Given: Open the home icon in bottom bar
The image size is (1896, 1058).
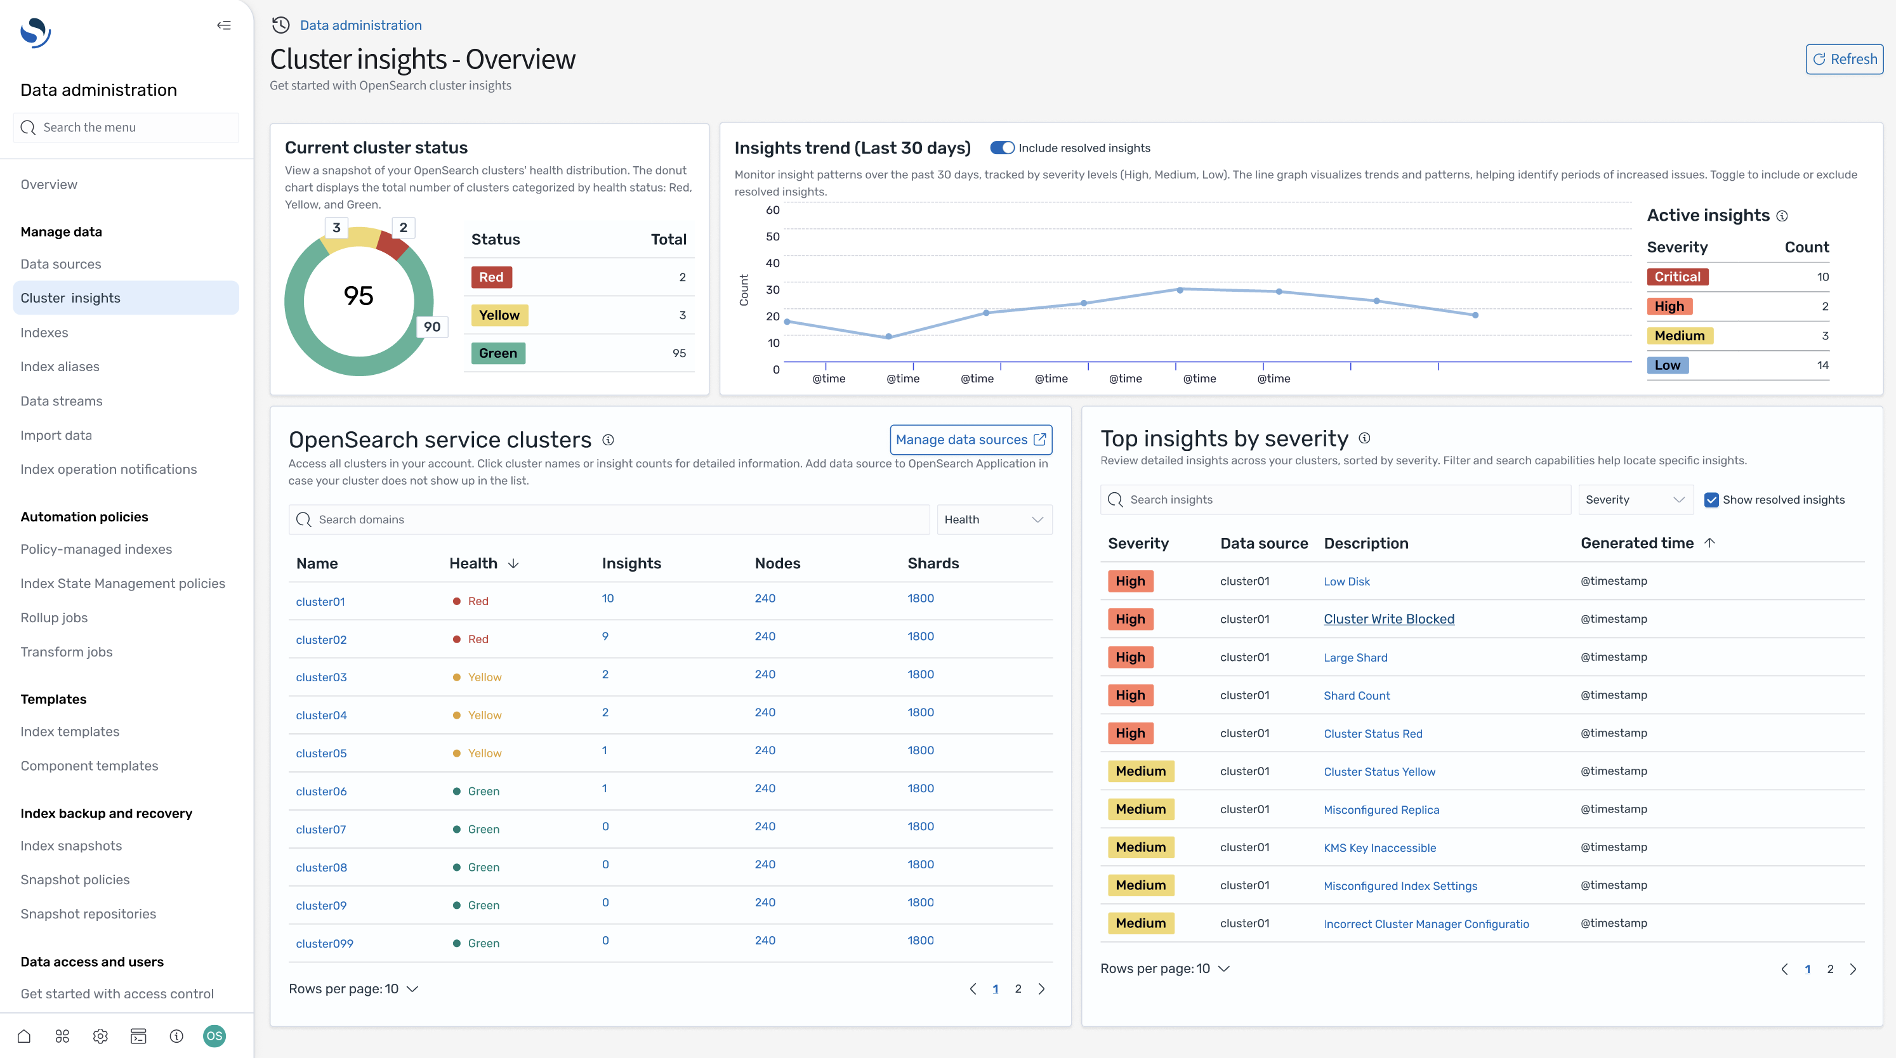Looking at the screenshot, I should pyautogui.click(x=23, y=1036).
